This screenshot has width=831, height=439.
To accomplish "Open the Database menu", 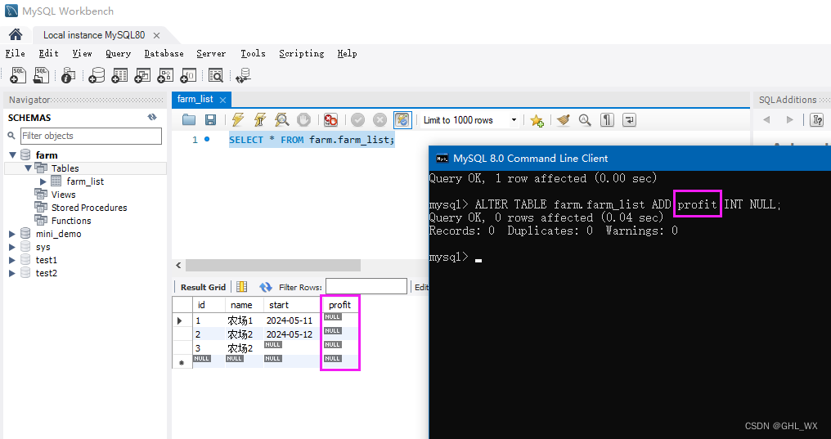I will [x=164, y=53].
